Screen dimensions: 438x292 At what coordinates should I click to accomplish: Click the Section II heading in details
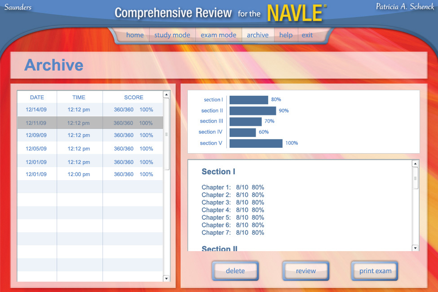point(220,248)
